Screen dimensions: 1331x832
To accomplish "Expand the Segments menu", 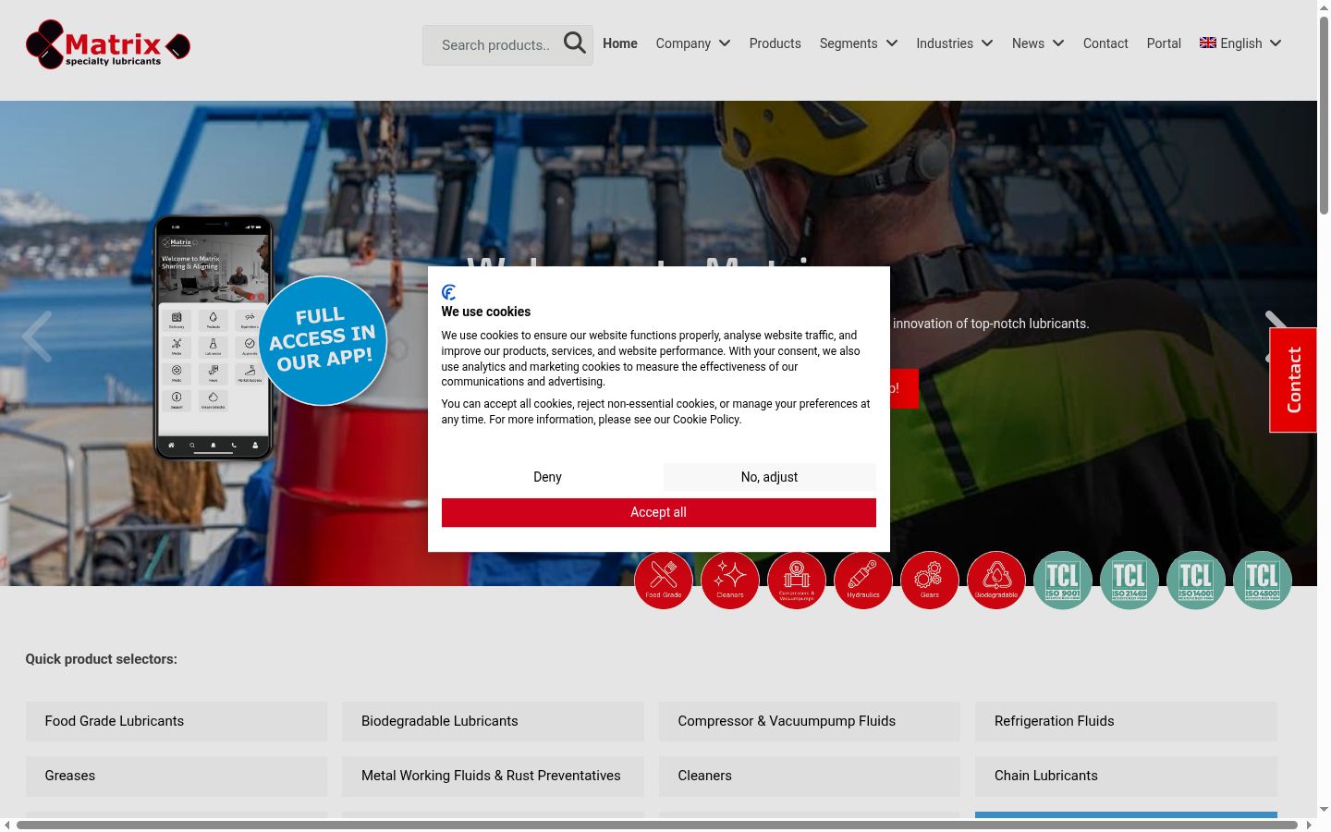I will [x=859, y=43].
